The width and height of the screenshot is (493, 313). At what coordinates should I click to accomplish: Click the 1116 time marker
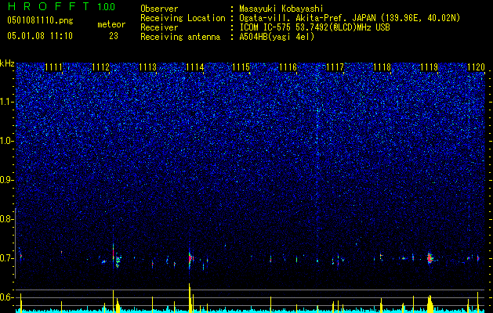point(288,67)
